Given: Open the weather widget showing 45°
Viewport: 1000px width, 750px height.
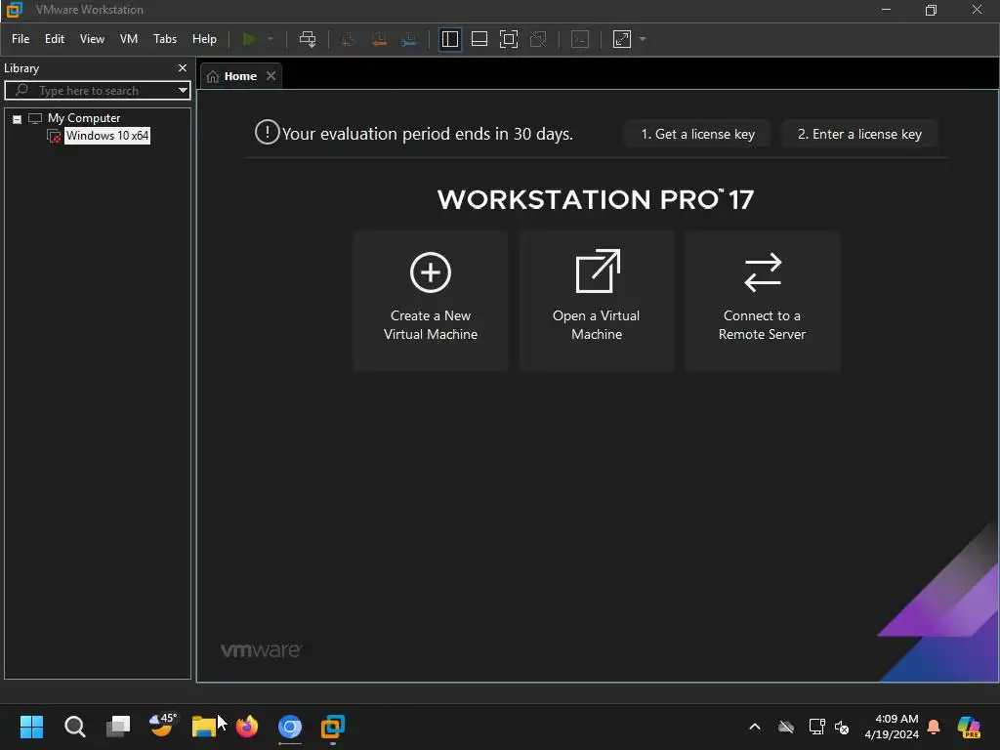Looking at the screenshot, I should pos(161,725).
